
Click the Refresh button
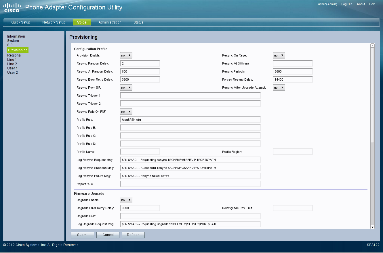[133, 235]
